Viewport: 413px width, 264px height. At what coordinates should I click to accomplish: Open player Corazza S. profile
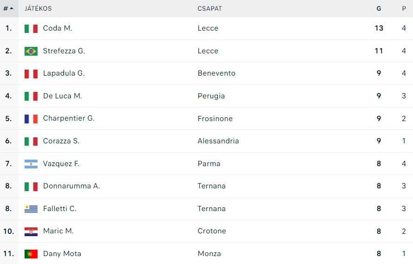pyautogui.click(x=61, y=141)
